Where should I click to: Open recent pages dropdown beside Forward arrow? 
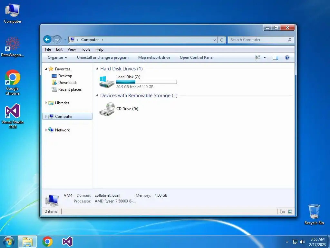[64, 40]
